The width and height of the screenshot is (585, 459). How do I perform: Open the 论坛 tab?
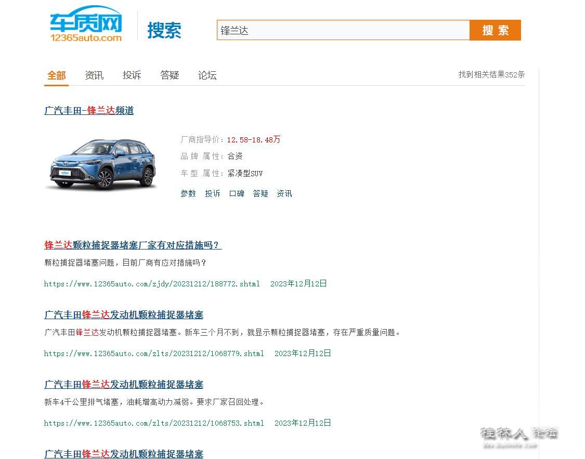pyautogui.click(x=207, y=75)
